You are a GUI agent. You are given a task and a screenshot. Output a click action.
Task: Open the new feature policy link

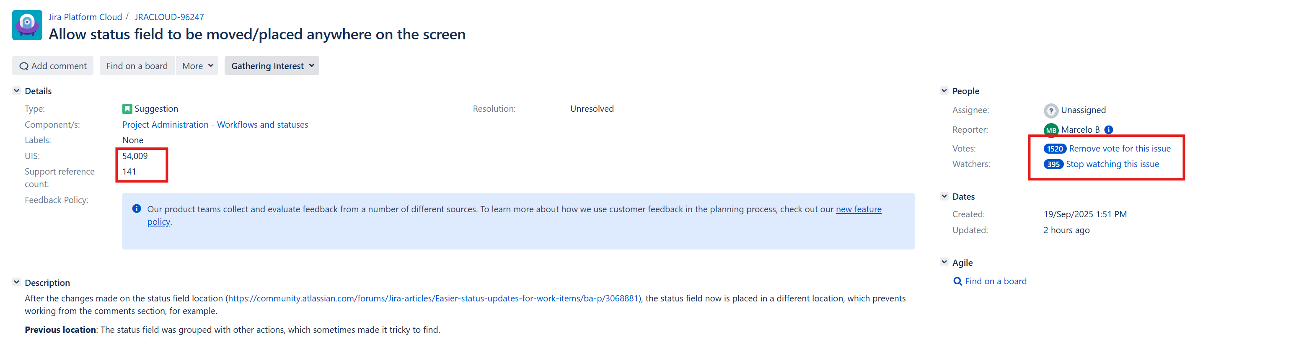pyautogui.click(x=859, y=209)
